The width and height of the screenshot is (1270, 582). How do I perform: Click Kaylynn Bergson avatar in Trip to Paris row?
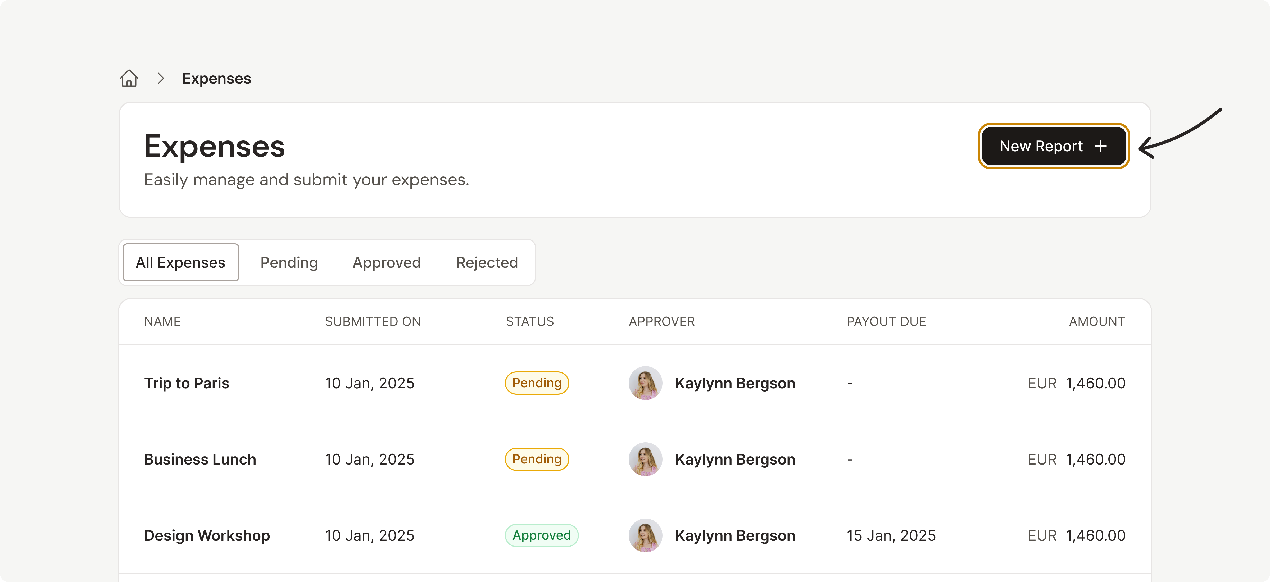645,383
